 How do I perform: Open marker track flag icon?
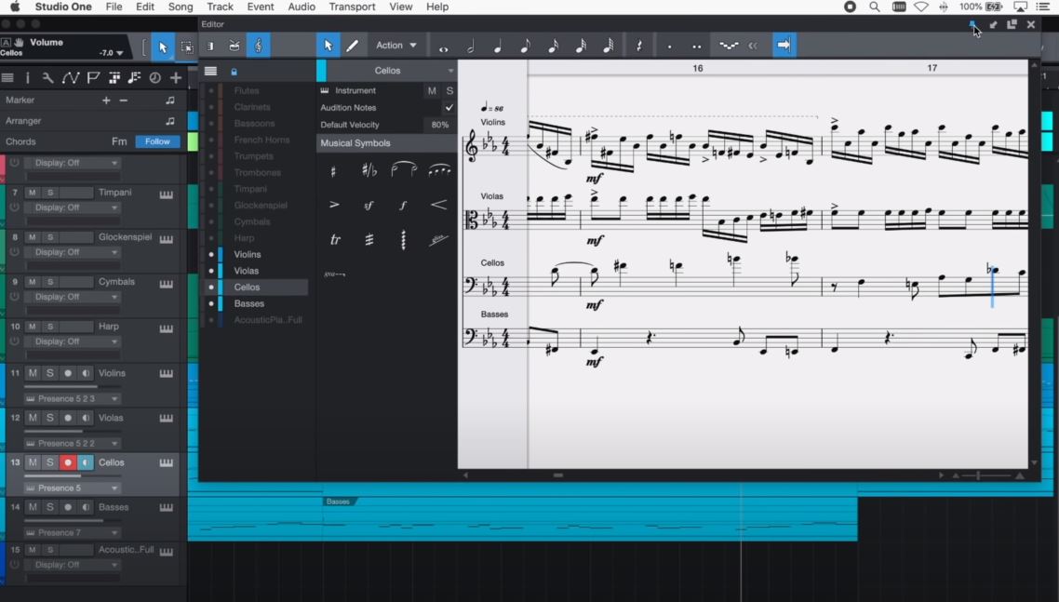[93, 78]
